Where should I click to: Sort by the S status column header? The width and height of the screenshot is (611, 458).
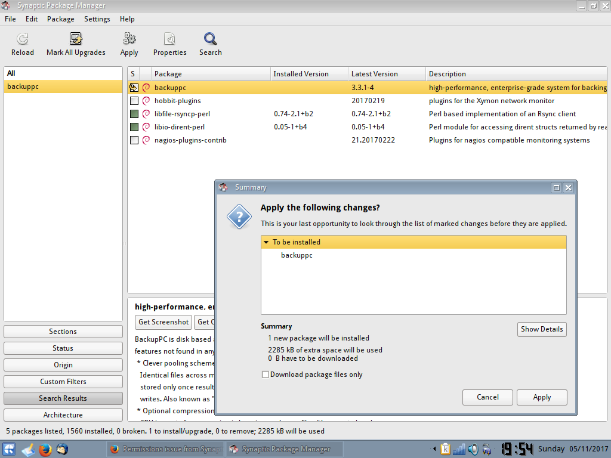[133, 74]
